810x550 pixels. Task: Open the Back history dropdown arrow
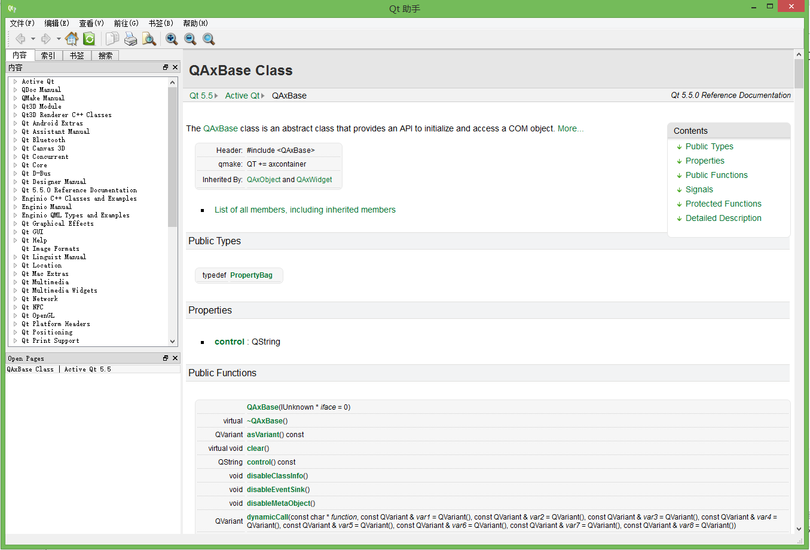33,39
